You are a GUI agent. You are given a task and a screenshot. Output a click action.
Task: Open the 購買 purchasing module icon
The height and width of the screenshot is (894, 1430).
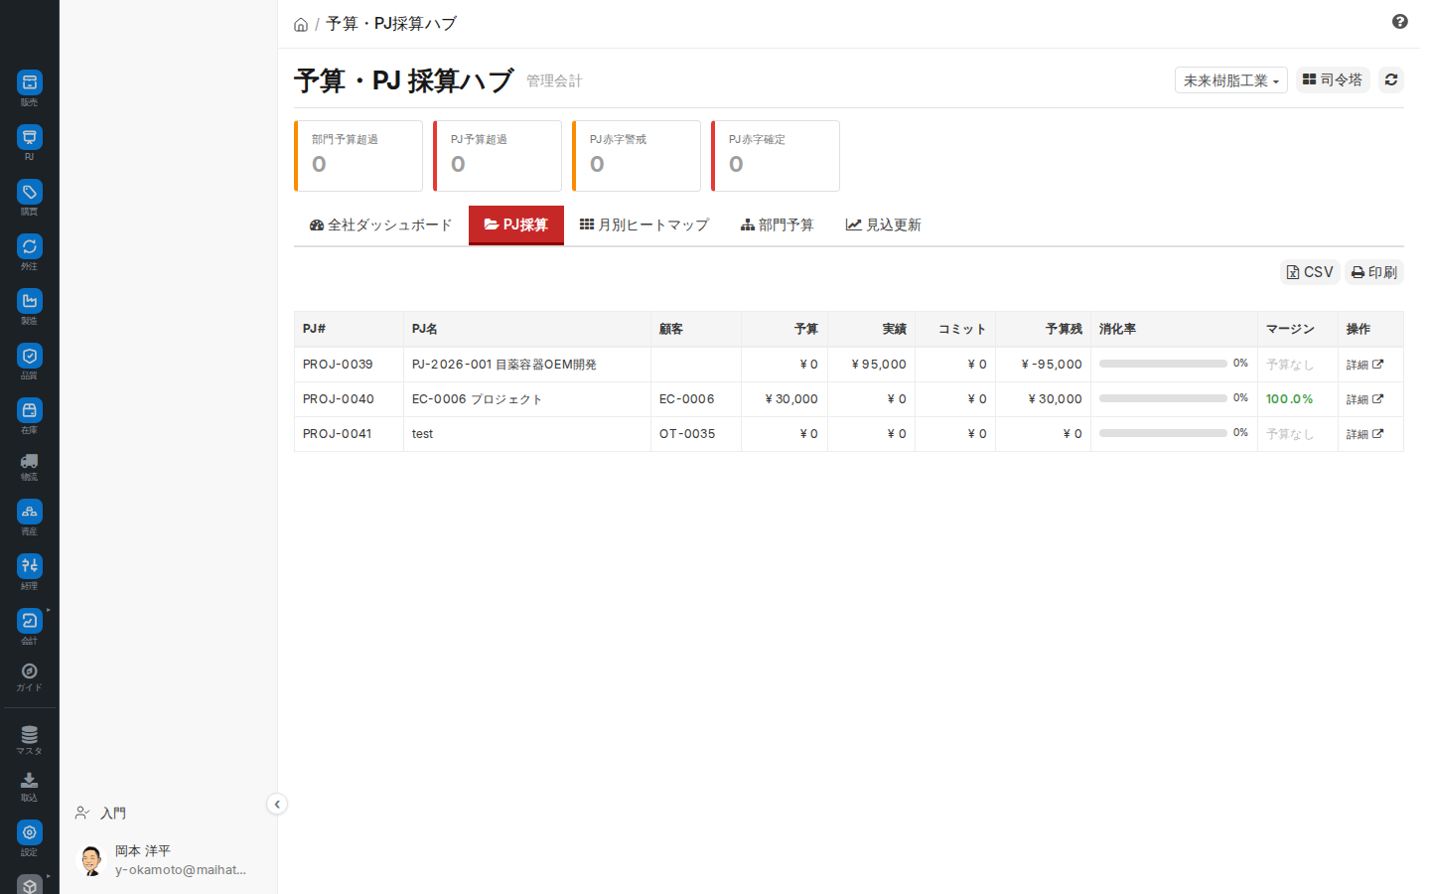point(30,192)
